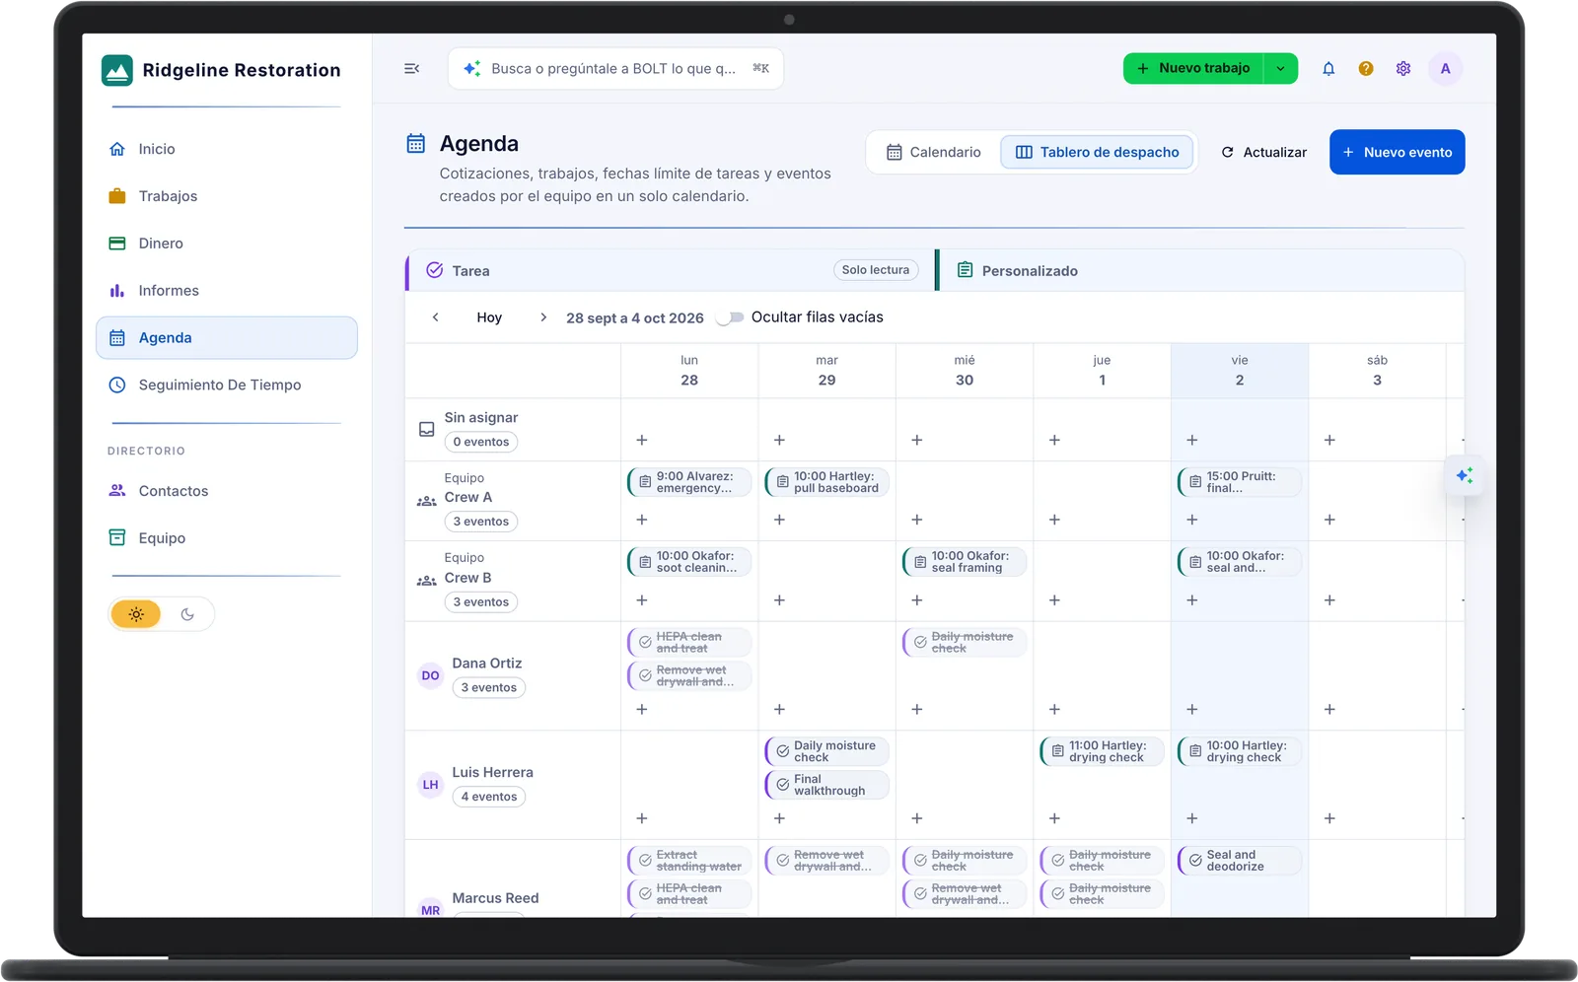Click the Actualizar button
Image resolution: width=1578 pixels, height=982 pixels.
[1264, 152]
